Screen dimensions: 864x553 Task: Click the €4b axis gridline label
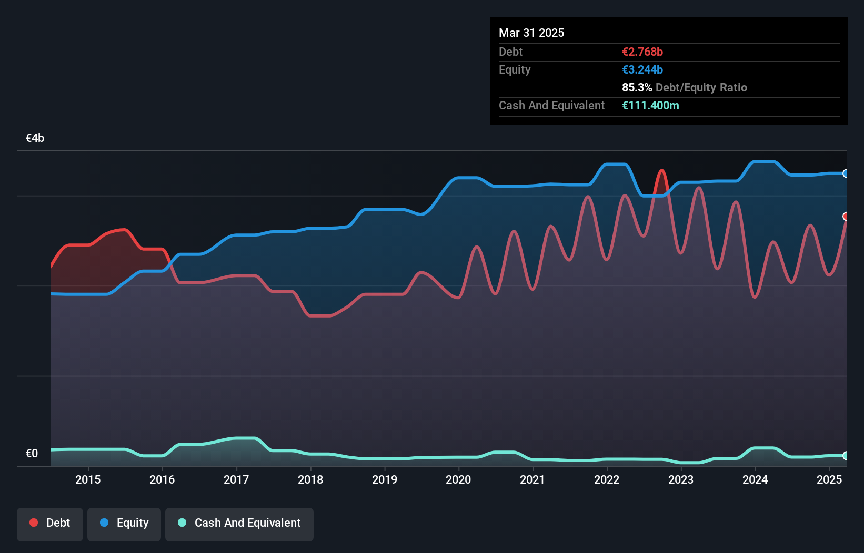coord(35,138)
